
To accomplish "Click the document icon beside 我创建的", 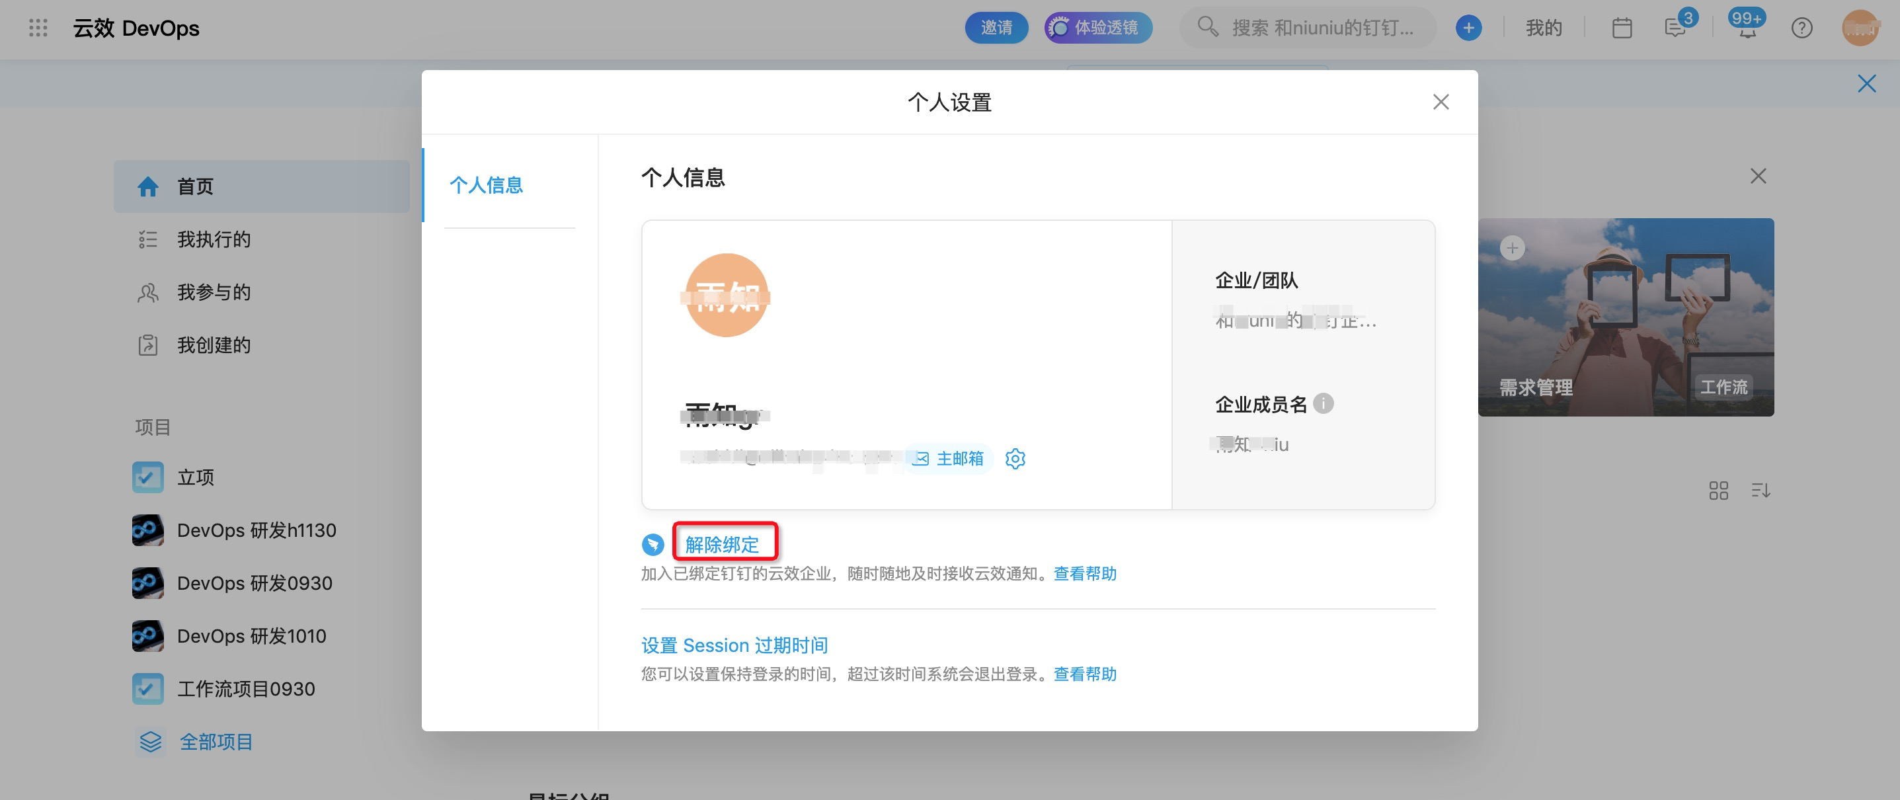I will pos(148,345).
